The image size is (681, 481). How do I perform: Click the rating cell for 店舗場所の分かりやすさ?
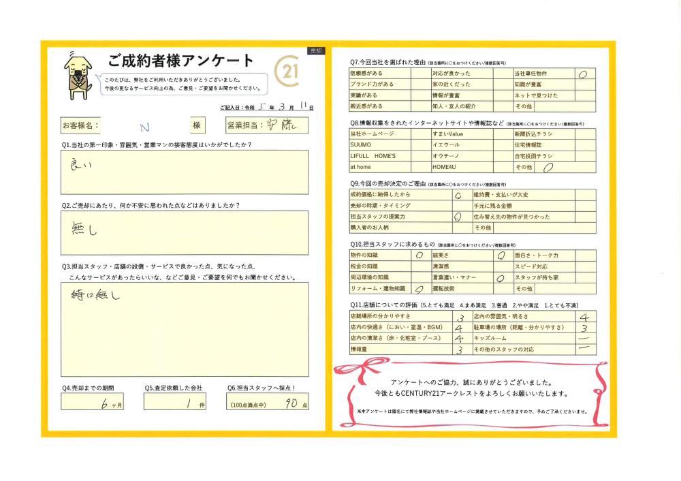462,316
